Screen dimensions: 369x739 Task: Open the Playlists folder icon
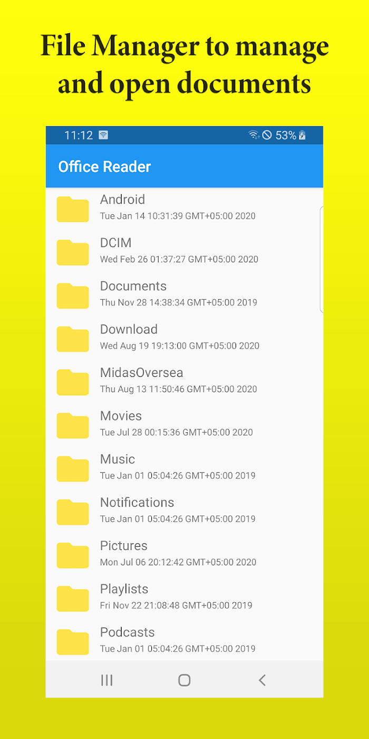click(73, 599)
